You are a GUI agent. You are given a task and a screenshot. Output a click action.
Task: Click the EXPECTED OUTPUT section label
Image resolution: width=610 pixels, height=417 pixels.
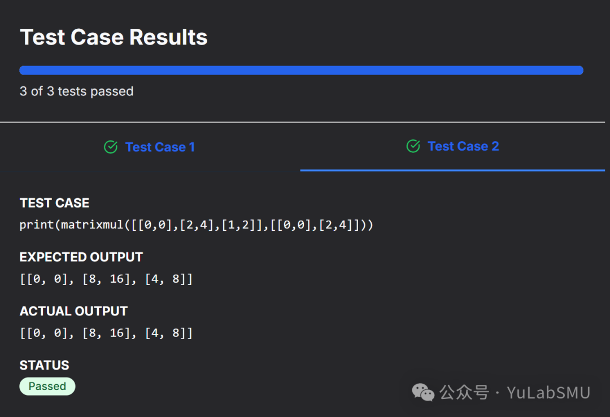[x=81, y=257]
